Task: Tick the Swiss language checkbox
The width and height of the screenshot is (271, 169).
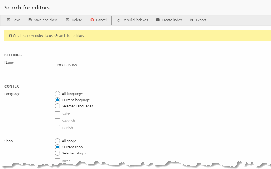Action: click(x=57, y=114)
